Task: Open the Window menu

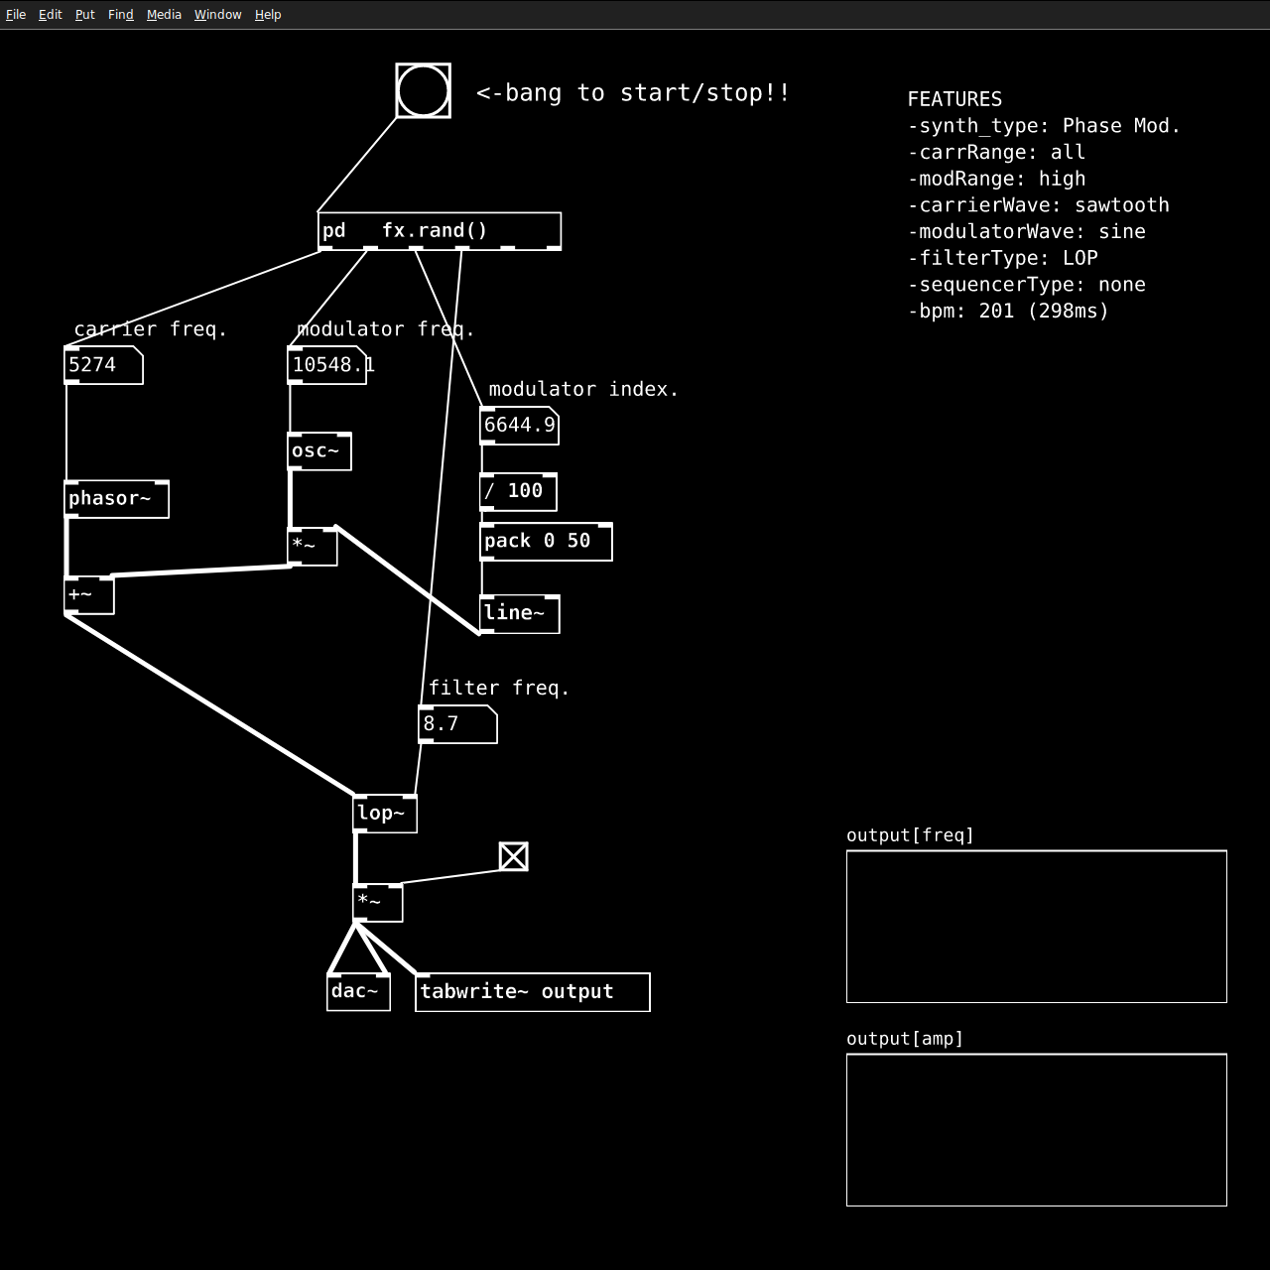Action: [x=218, y=15]
